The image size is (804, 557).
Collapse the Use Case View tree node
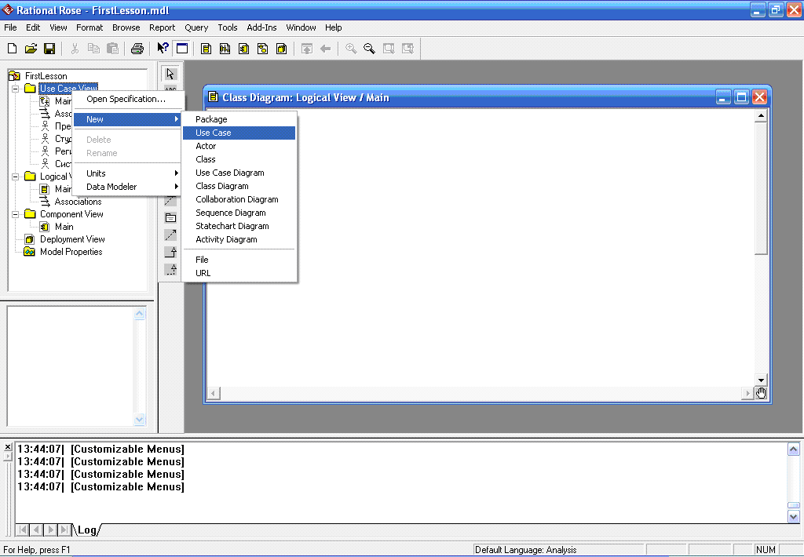[x=16, y=89]
